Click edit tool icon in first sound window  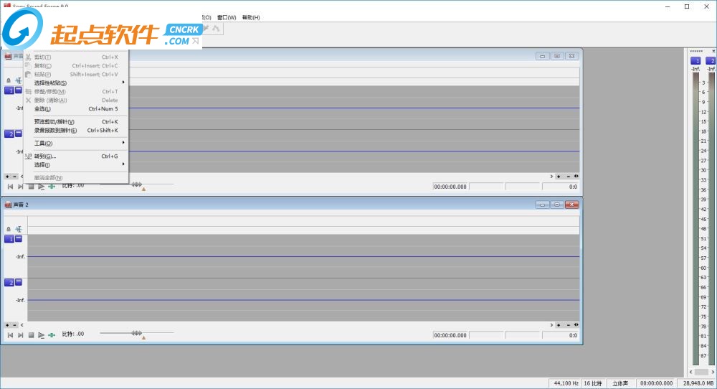coord(19,80)
